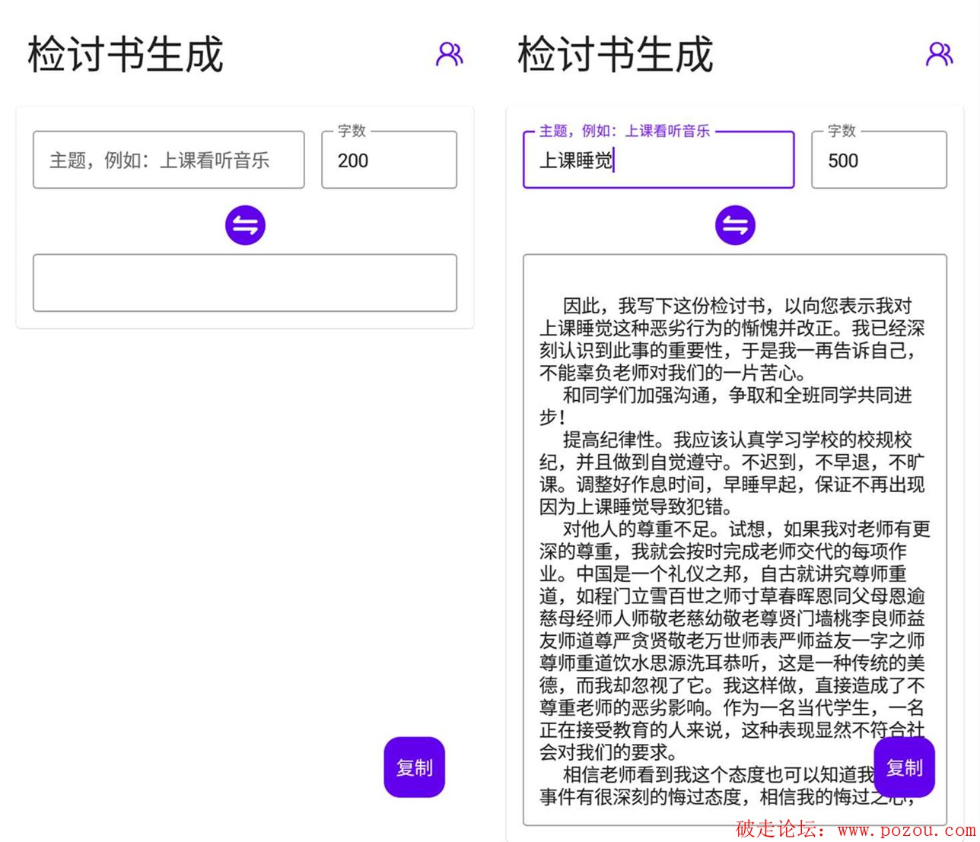Click the topic field containing 上课睡觉
The image size is (980, 842).
coord(658,160)
